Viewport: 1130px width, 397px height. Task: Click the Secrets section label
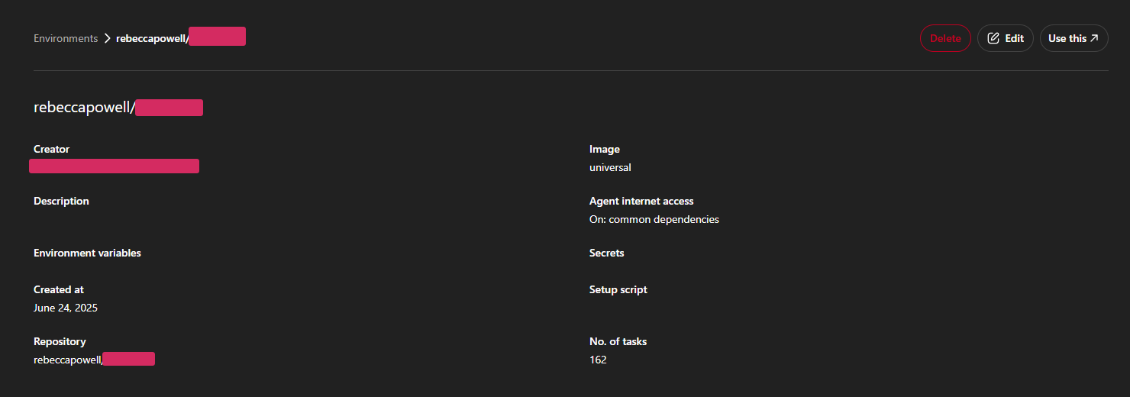(607, 253)
